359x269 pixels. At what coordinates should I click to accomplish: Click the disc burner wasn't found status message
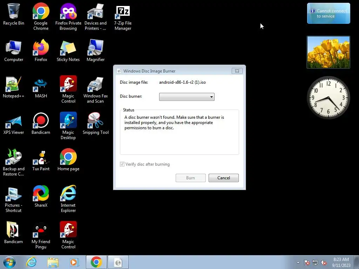click(174, 123)
